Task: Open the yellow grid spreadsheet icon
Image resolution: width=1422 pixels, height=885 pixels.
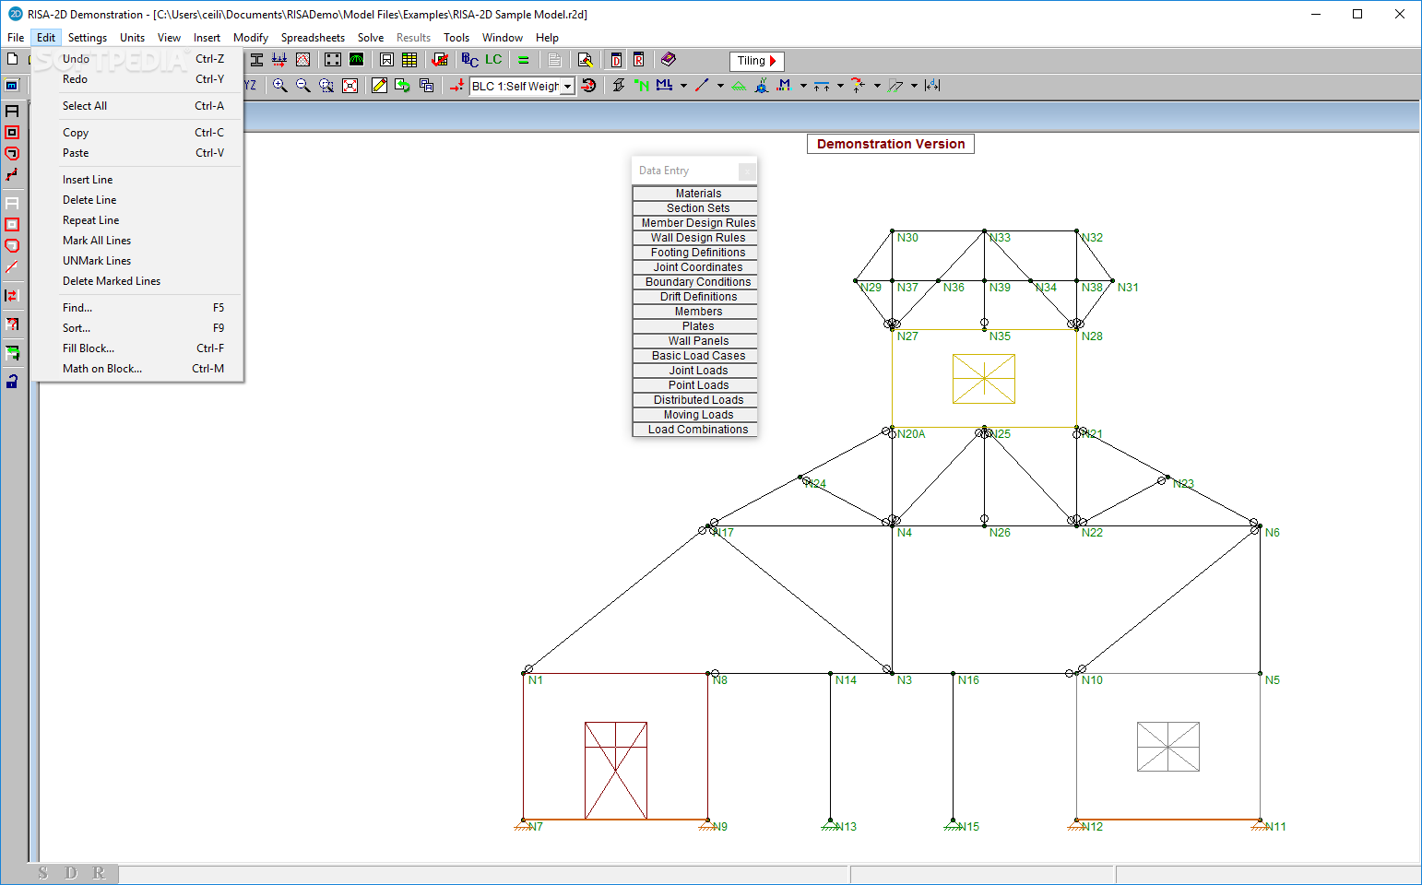Action: click(409, 60)
